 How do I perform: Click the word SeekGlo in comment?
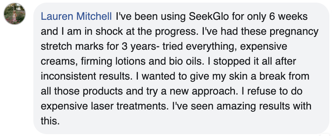point(209,16)
